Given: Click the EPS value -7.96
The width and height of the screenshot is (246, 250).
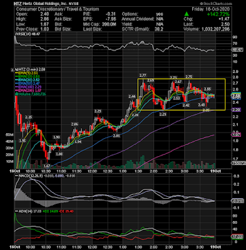Looking at the screenshot, I should [111, 19].
